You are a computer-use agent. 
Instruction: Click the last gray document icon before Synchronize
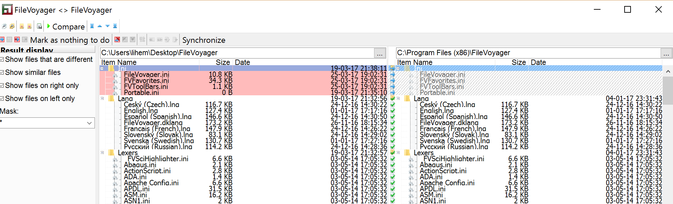(x=175, y=39)
